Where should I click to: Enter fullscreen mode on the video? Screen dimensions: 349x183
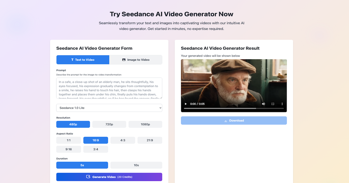click(x=273, y=104)
